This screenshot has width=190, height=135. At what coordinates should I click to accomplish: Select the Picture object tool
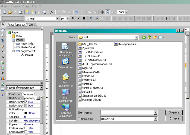click(3, 62)
